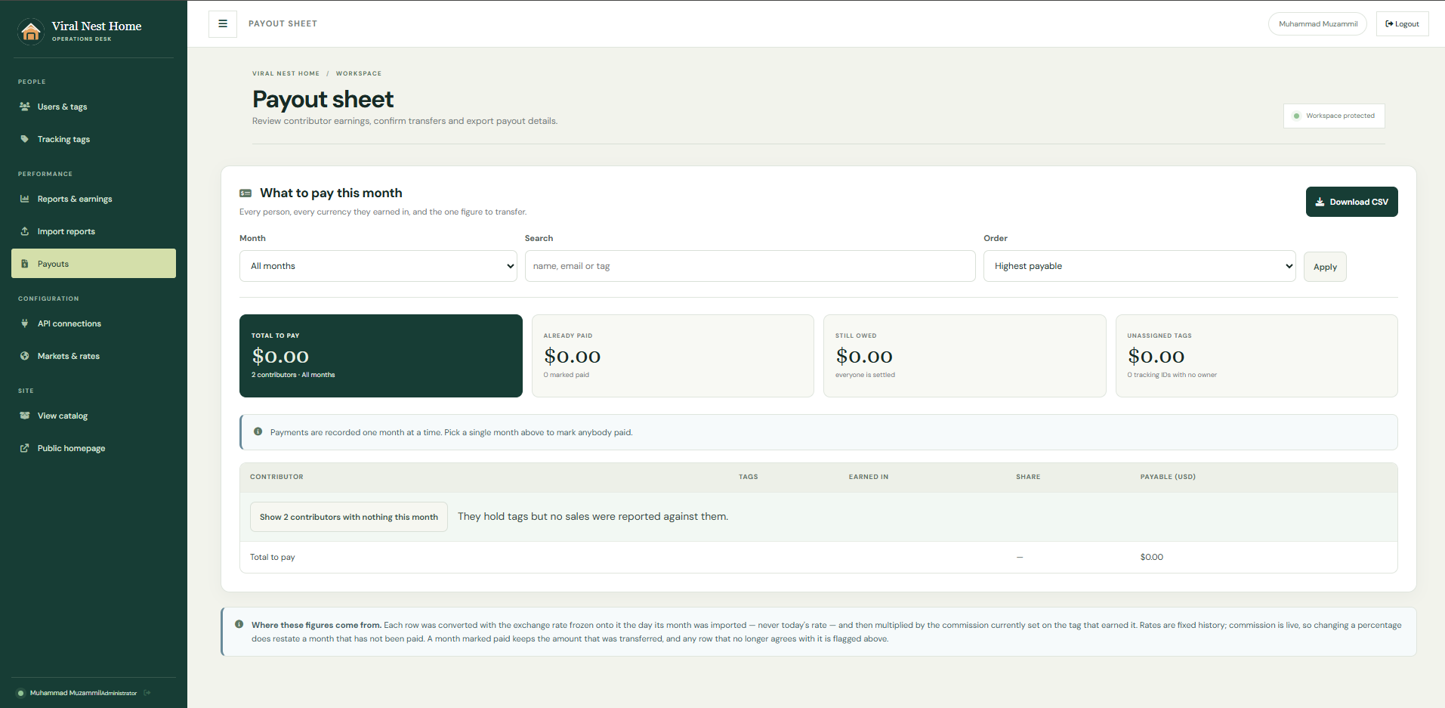
Task: Select Markets & rates menu item
Action: (x=94, y=356)
